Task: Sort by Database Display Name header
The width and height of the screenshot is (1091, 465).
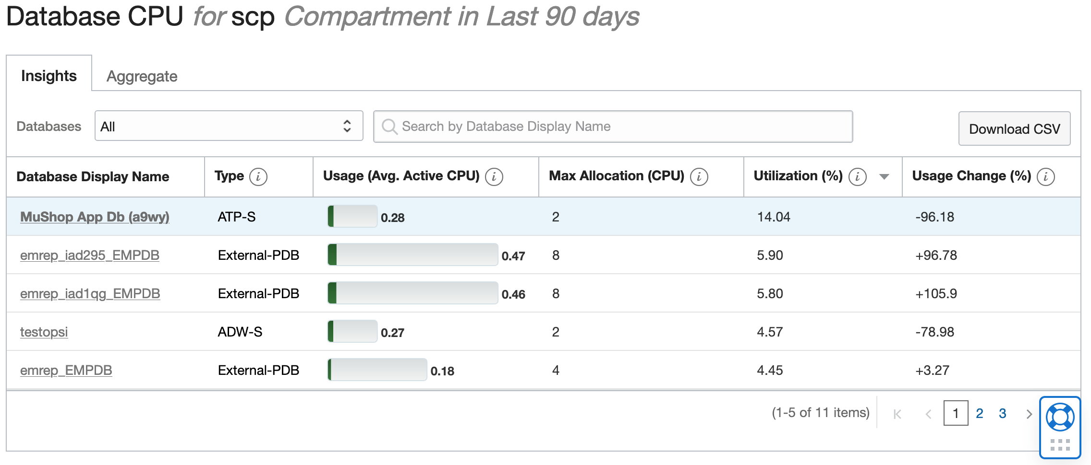Action: coord(93,177)
